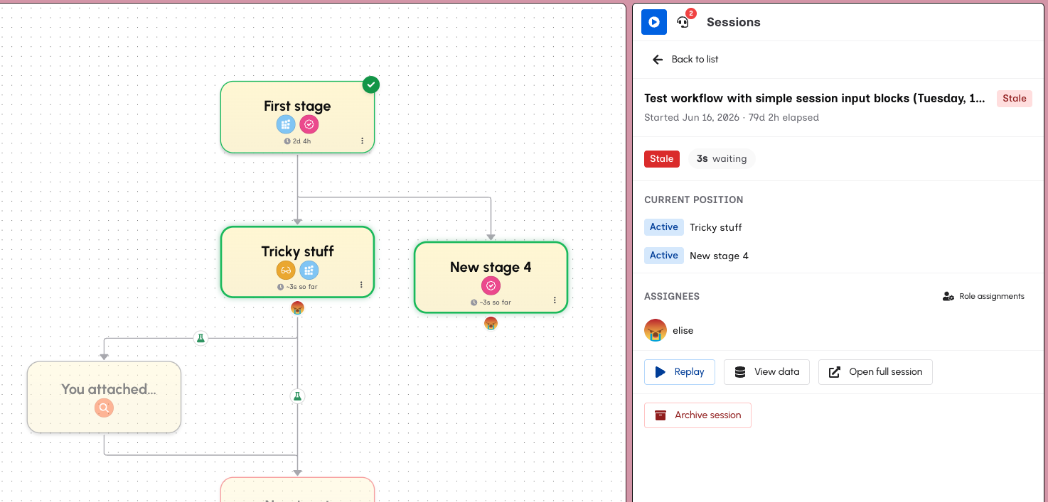Viewport: 1048px width, 502px height.
Task: Select the New stage 4 node
Action: click(x=491, y=278)
